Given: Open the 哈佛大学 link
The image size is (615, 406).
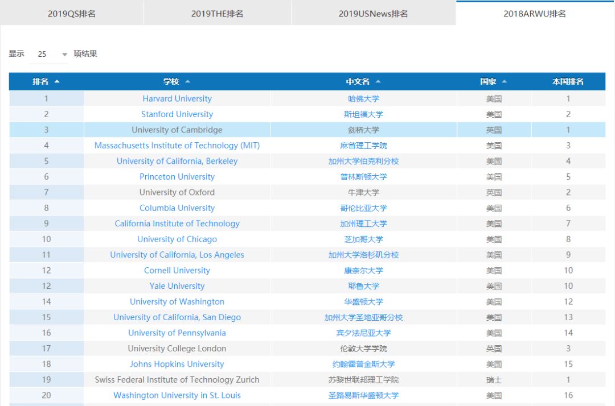Looking at the screenshot, I should point(363,99).
